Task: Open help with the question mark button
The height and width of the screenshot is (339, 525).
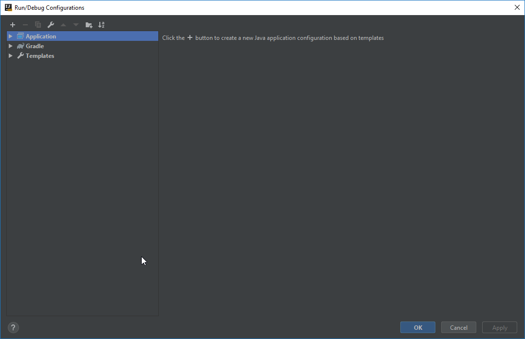Action: [13, 327]
